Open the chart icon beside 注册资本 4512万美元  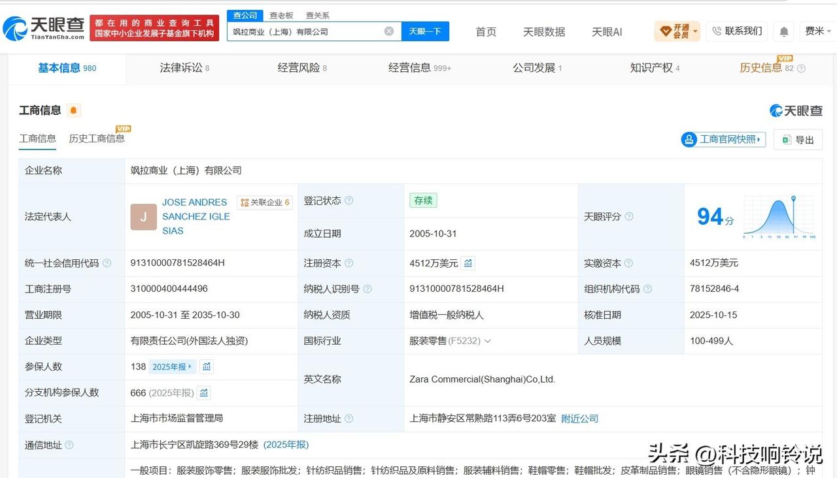click(x=468, y=263)
